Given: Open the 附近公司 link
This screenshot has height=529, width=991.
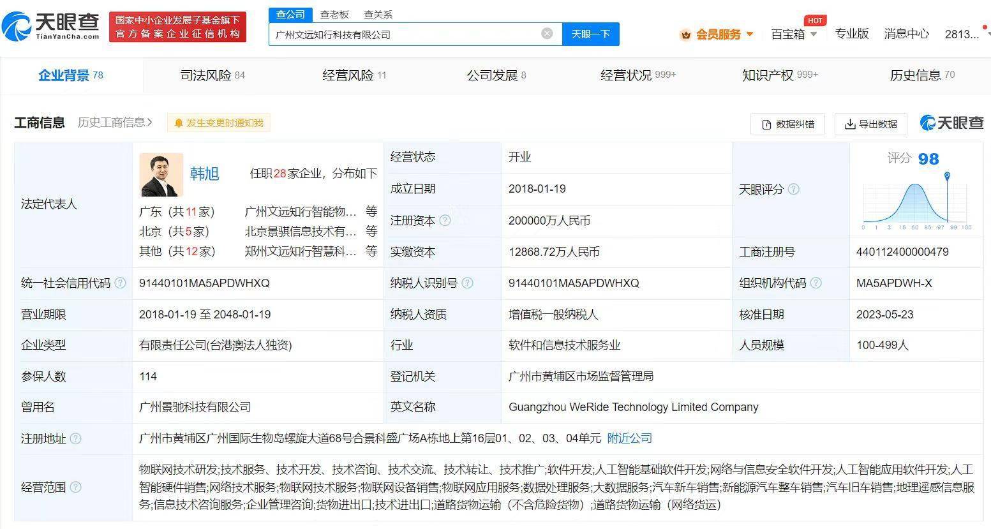Looking at the screenshot, I should [629, 438].
